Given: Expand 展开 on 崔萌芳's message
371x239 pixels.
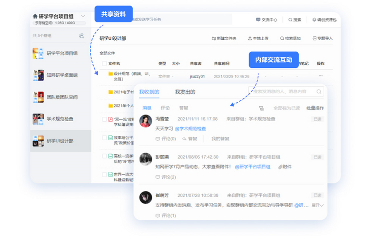Looking at the screenshot, I should (318, 205).
